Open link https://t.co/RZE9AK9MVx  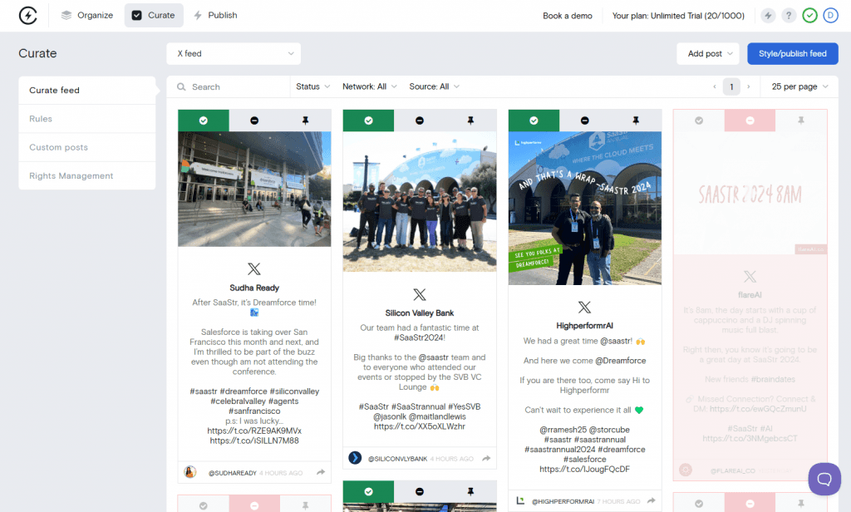[254, 431]
